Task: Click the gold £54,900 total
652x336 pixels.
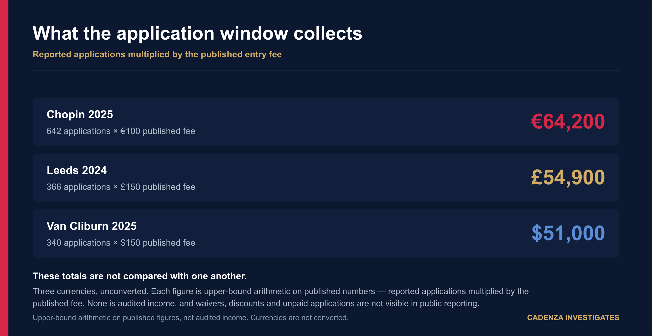Action: [568, 177]
